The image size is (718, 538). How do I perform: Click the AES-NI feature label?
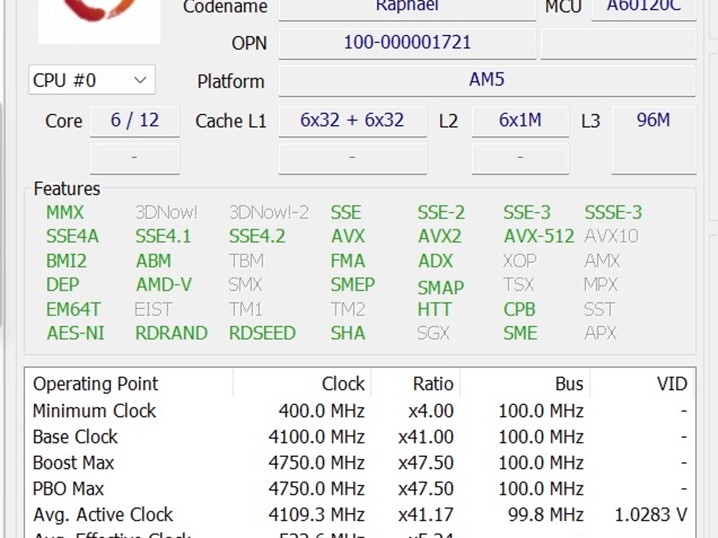[x=76, y=333]
